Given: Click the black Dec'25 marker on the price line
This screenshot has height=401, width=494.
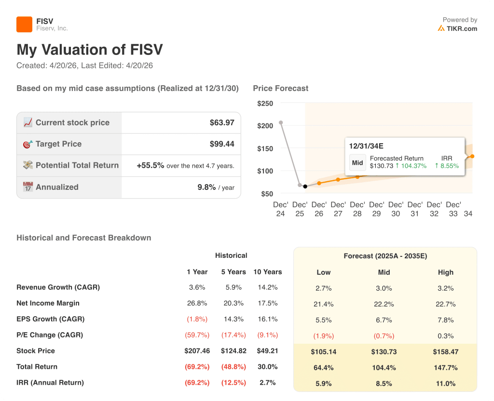Looking at the screenshot, I should (305, 187).
